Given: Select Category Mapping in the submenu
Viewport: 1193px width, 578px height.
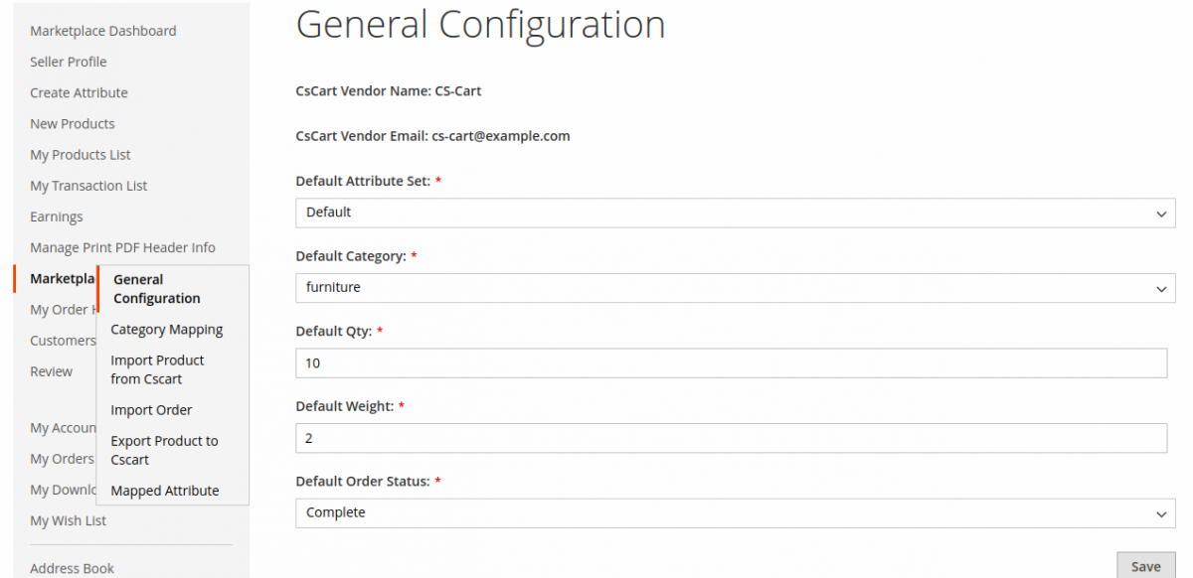Looking at the screenshot, I should (167, 330).
